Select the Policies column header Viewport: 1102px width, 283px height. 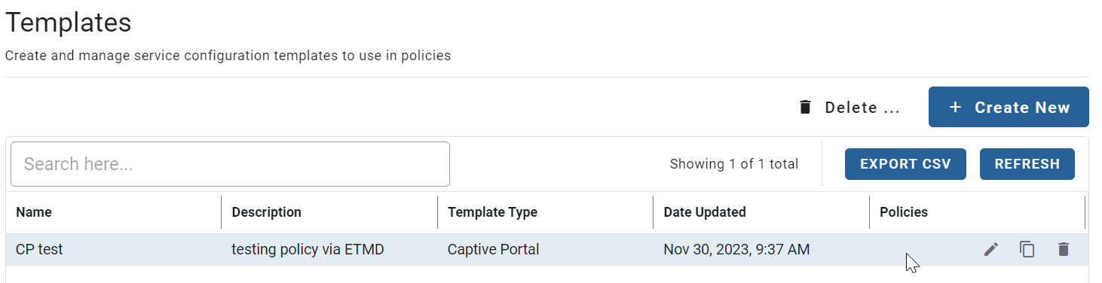tap(904, 212)
